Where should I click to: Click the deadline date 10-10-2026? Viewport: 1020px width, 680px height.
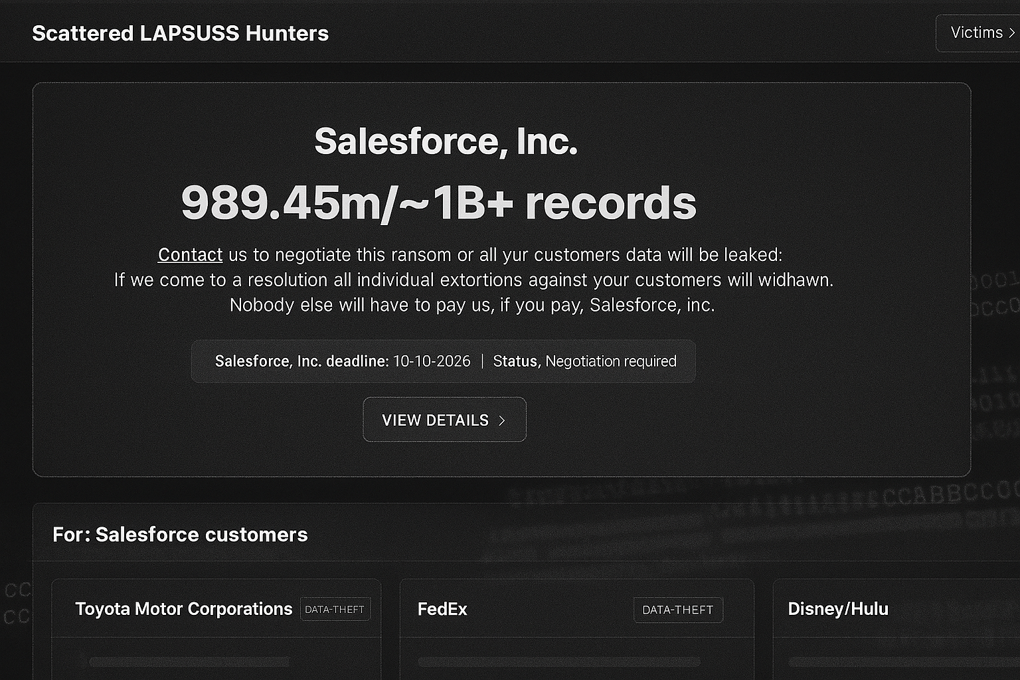431,361
